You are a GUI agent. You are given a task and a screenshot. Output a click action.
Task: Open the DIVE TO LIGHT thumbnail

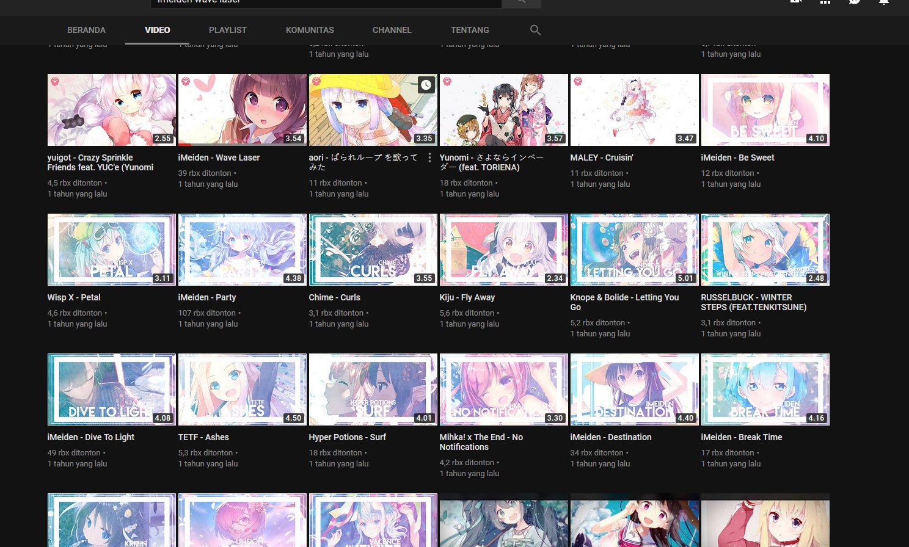click(x=111, y=389)
